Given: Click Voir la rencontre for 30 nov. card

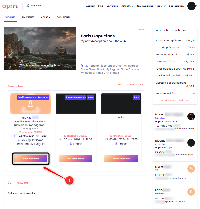Looking at the screenshot, I should pyautogui.click(x=76, y=159).
